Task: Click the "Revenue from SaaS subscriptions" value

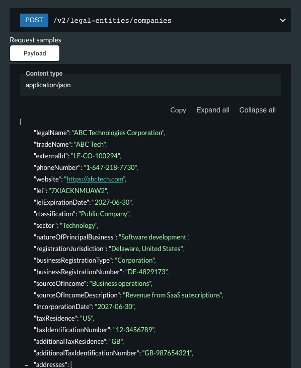Action: tap(173, 295)
